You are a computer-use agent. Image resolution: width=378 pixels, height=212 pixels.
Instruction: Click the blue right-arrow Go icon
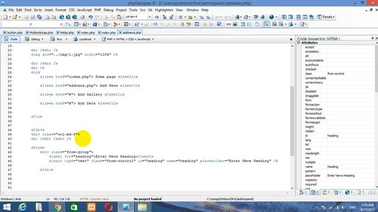(x=157, y=17)
